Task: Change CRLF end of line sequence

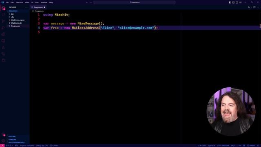Action: [x=233, y=145]
